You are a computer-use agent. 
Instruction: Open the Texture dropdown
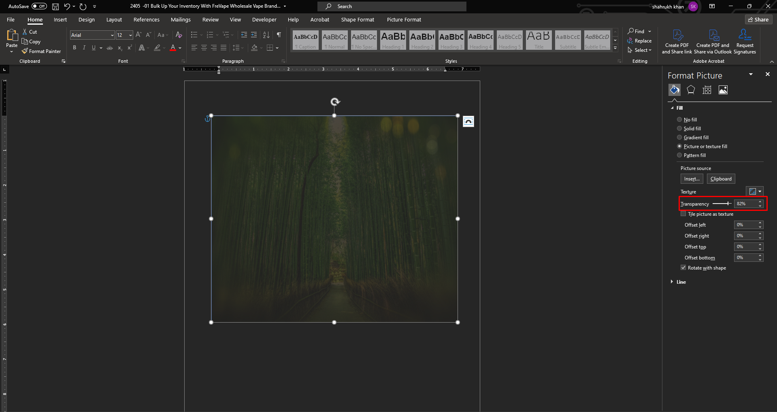[755, 191]
